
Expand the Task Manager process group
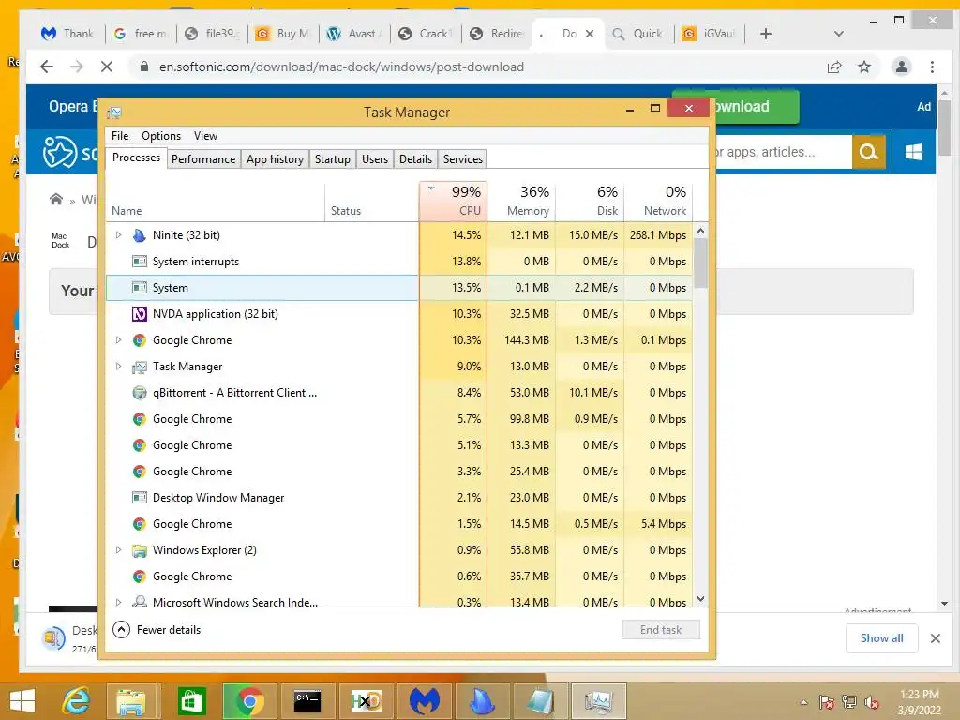[119, 367]
